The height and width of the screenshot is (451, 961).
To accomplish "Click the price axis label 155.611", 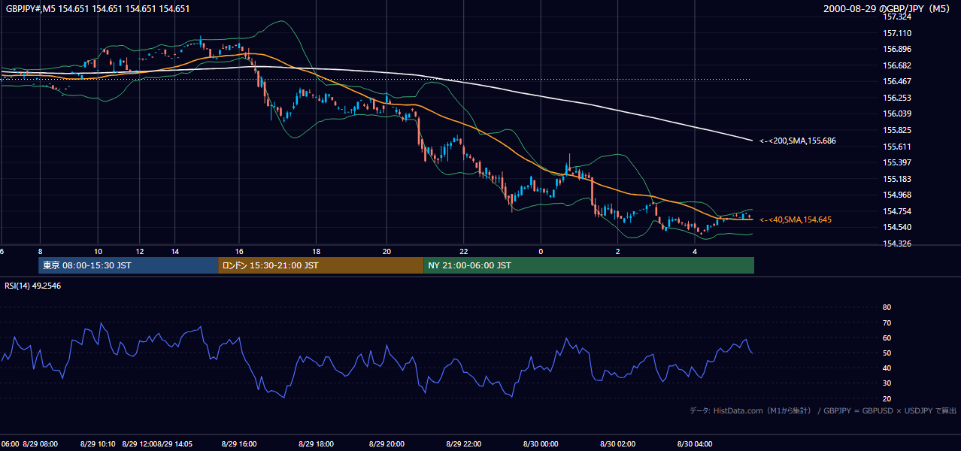I will pos(897,147).
